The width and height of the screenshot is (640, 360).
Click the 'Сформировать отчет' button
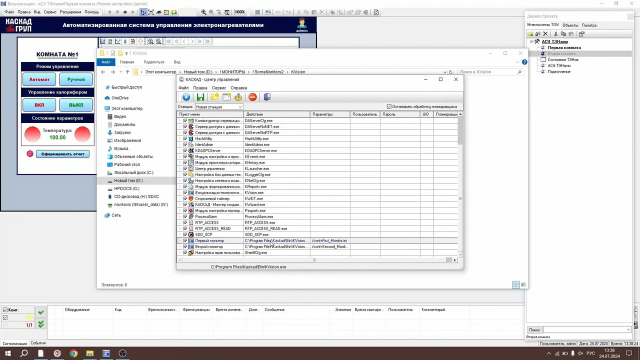pyautogui.click(x=62, y=154)
